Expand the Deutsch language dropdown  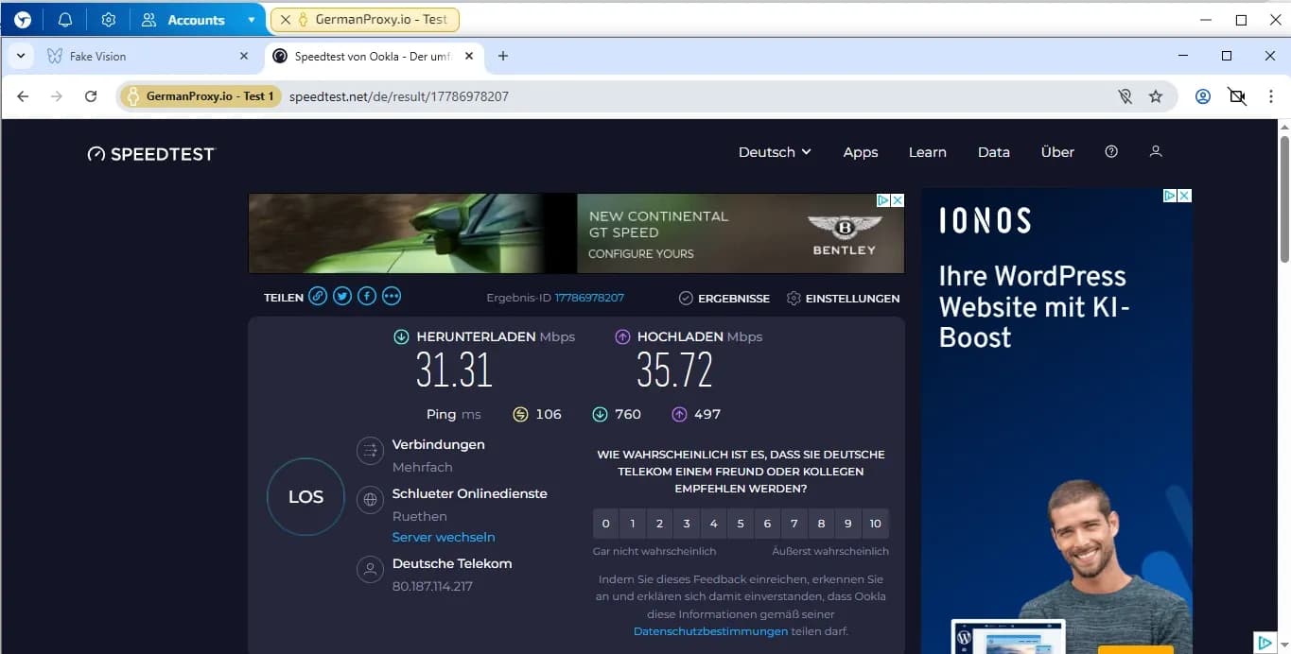775,152
